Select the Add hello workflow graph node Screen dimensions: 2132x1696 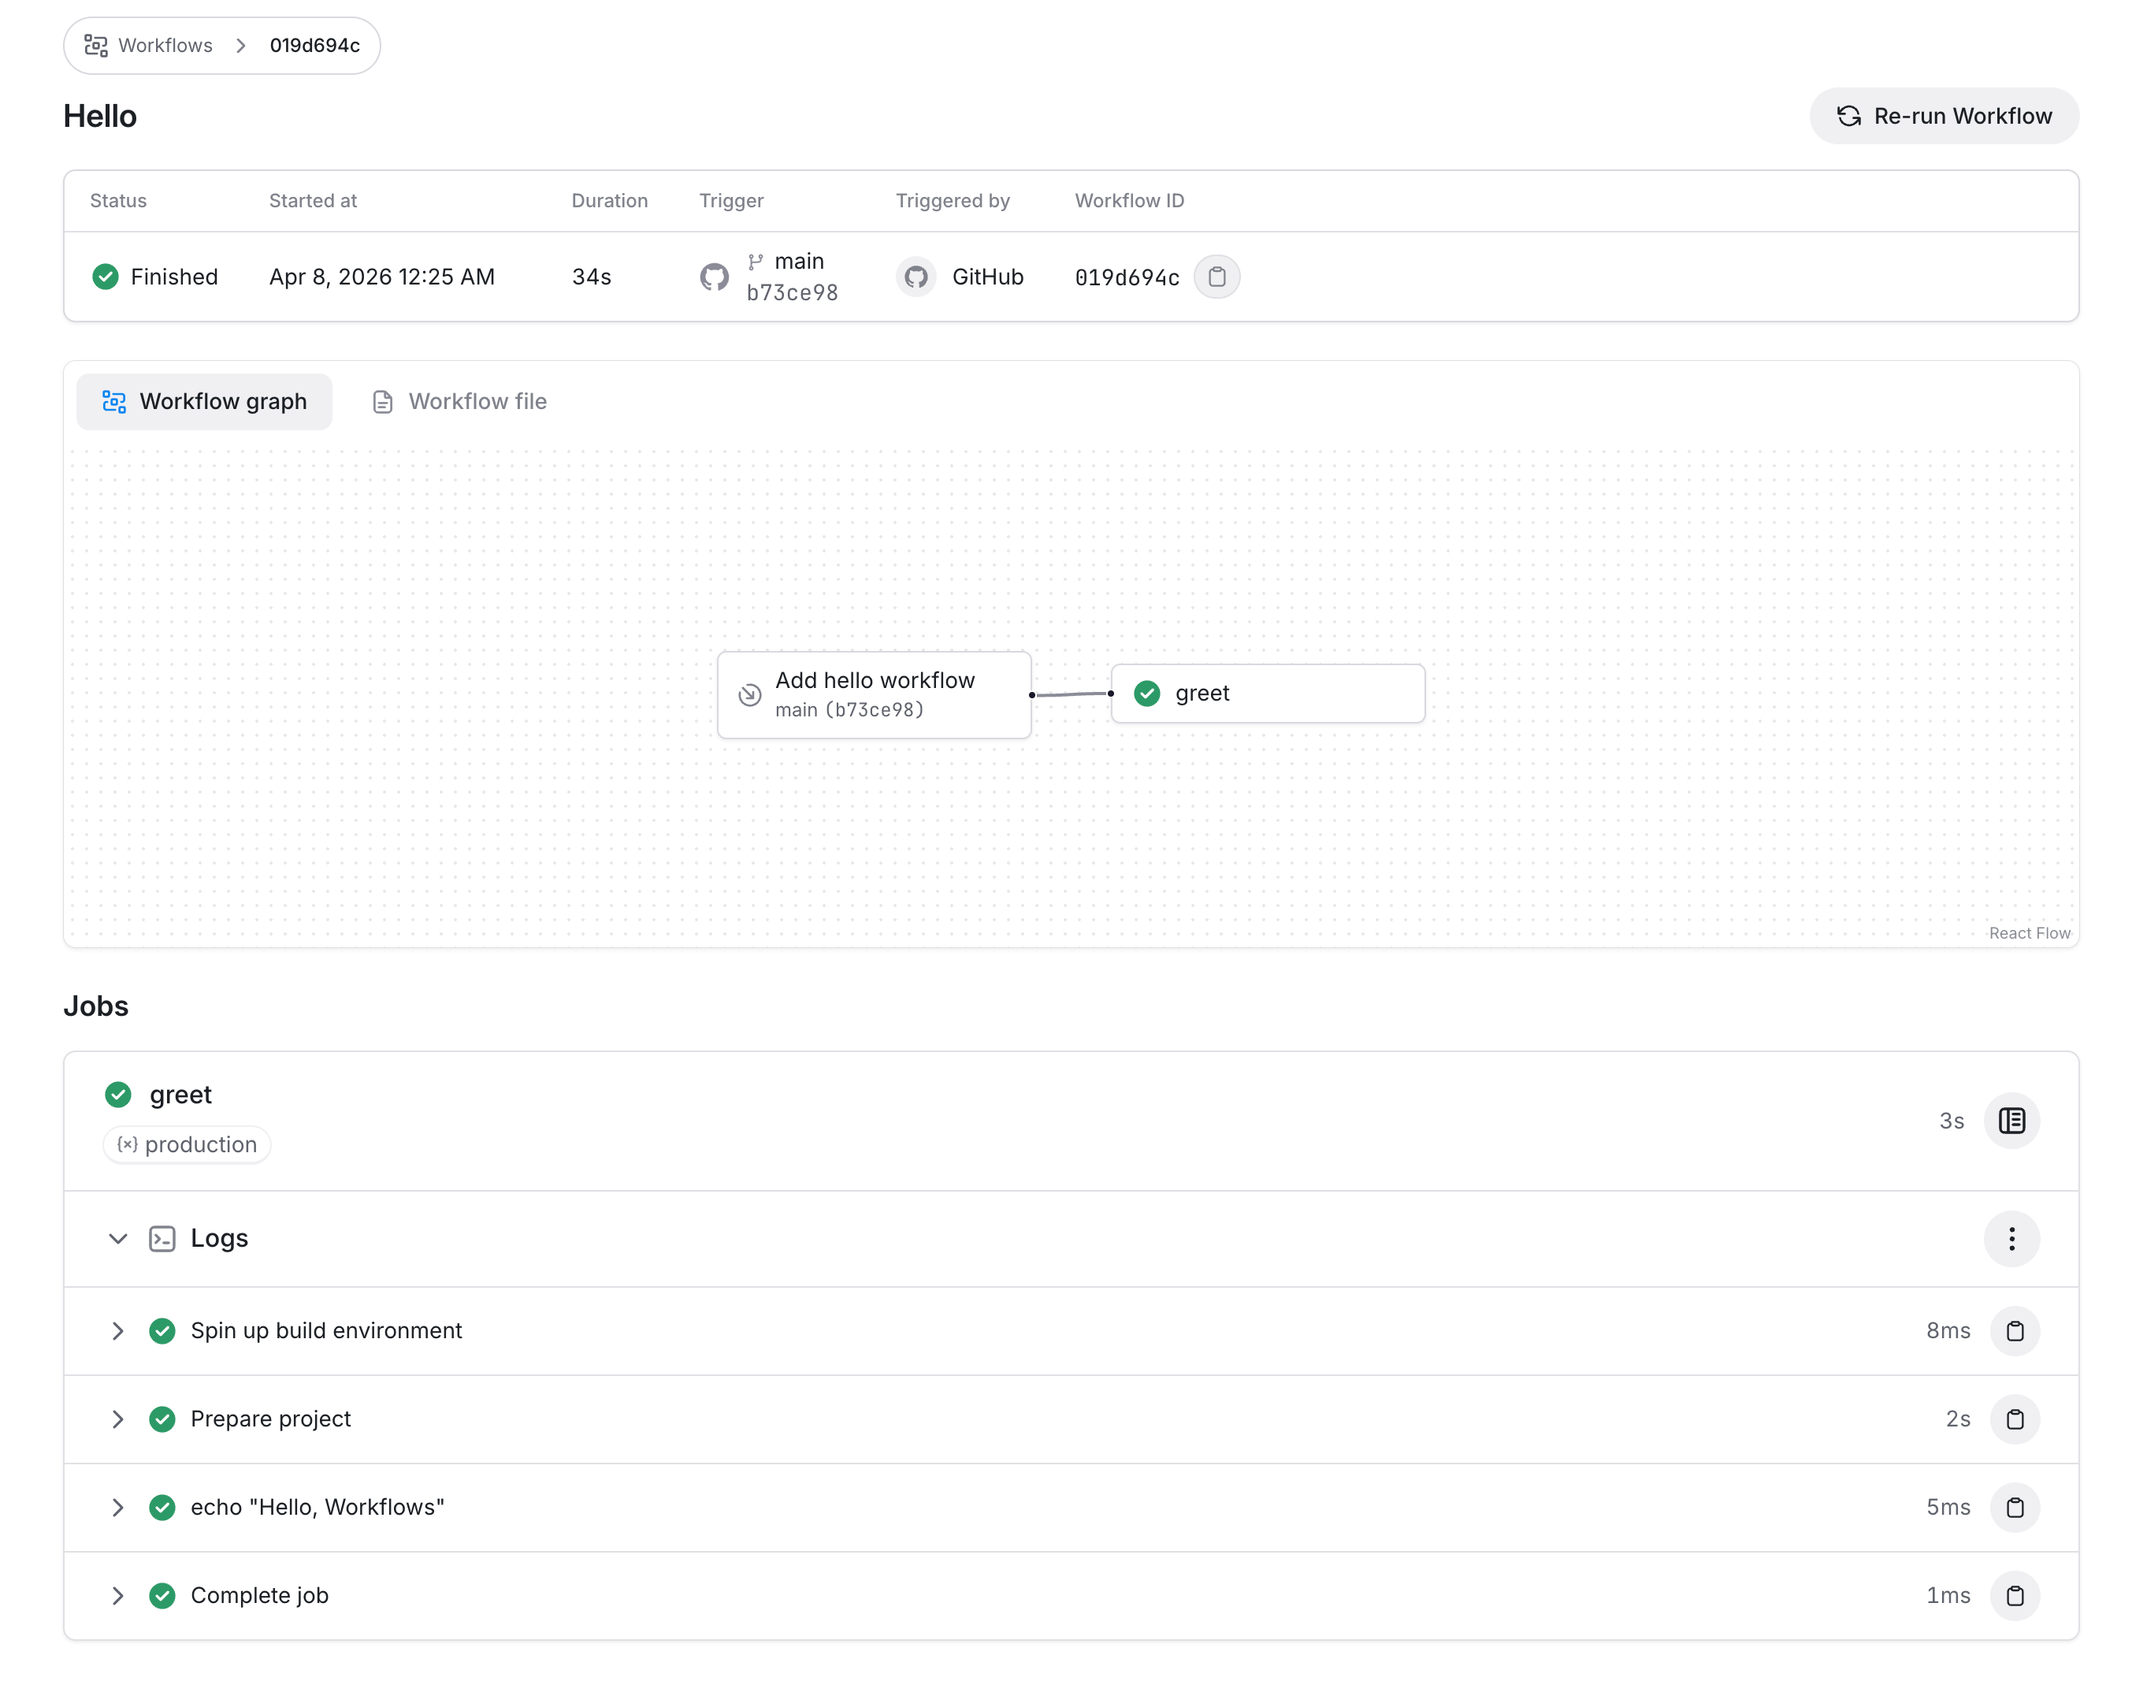(875, 694)
